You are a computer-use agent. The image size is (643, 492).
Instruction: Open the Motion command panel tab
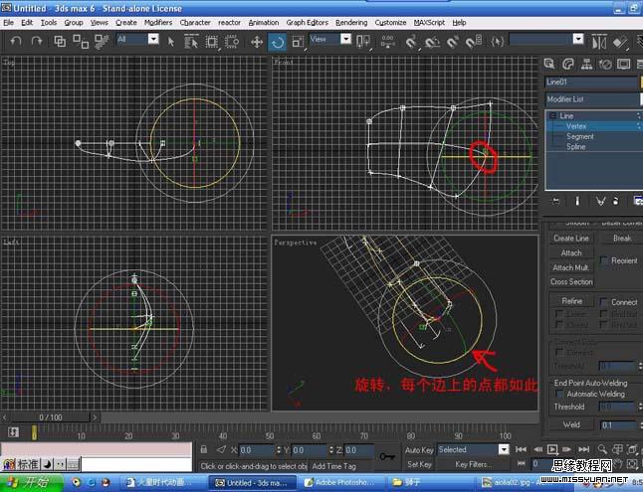(605, 64)
